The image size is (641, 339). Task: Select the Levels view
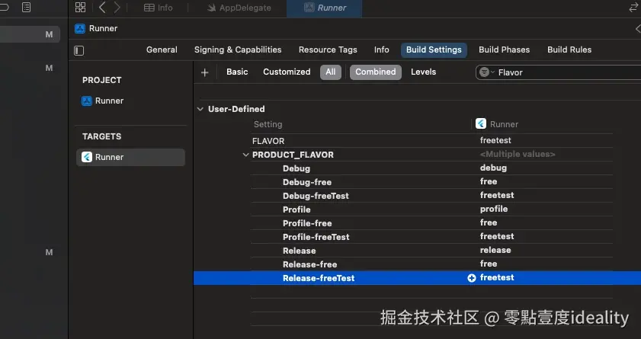[x=424, y=72]
